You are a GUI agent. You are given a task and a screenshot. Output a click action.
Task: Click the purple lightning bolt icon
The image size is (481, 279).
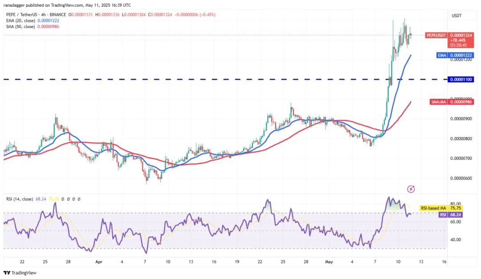pos(411,189)
